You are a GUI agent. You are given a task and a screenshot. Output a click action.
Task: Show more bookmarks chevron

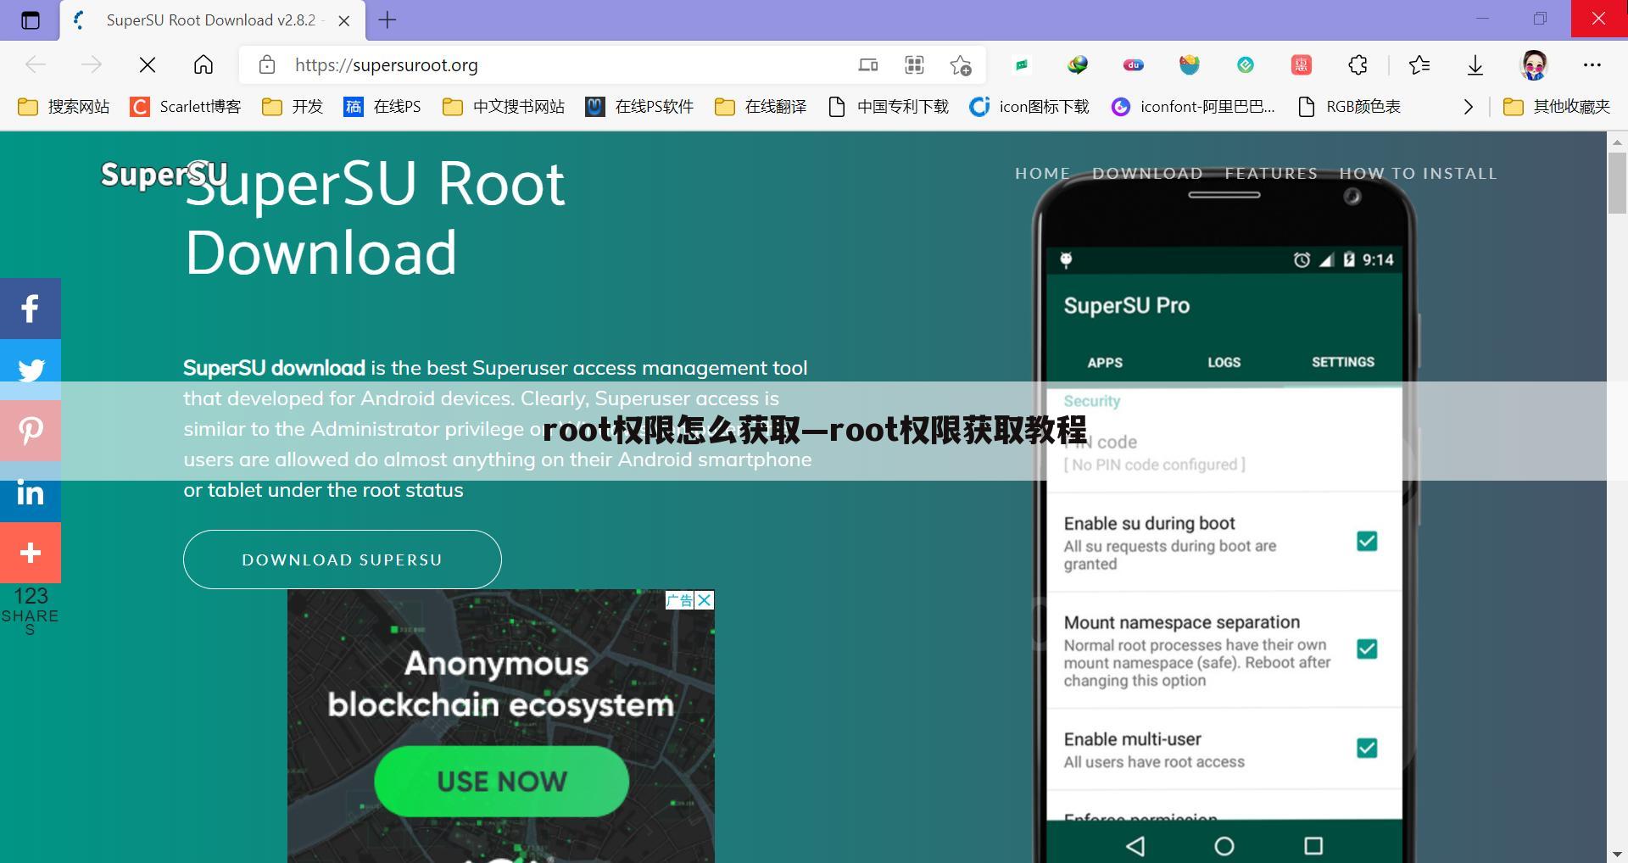pyautogui.click(x=1469, y=107)
